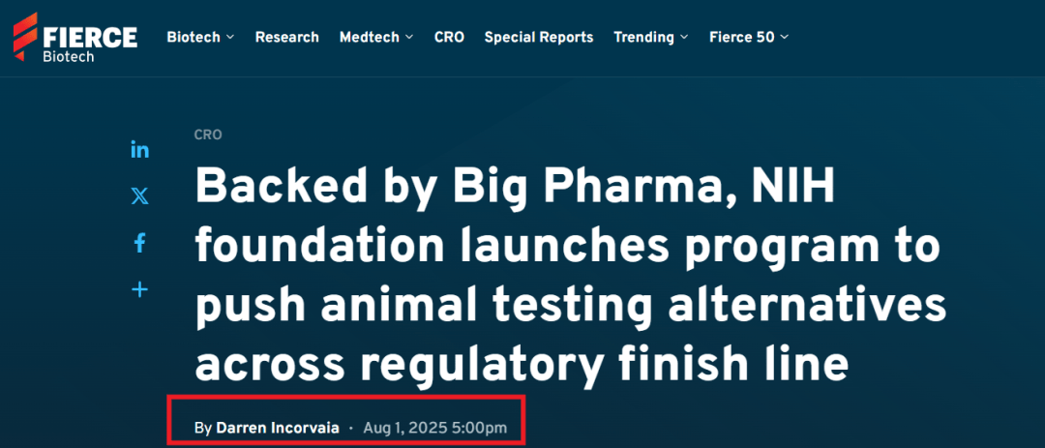Click the CRO category label above headline

click(x=208, y=134)
